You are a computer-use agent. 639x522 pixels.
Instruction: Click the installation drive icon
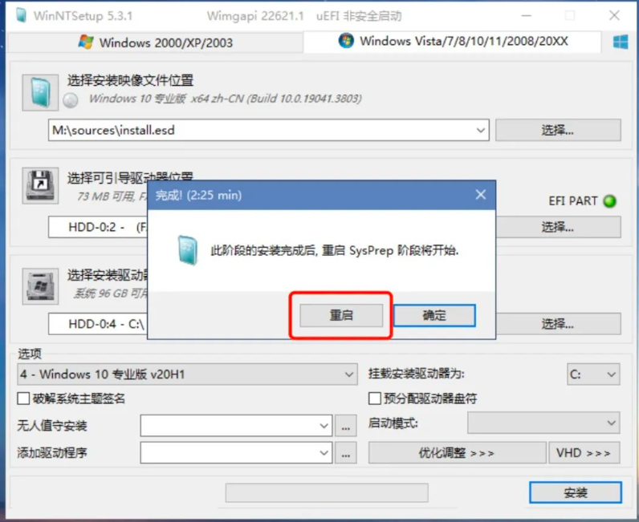coord(40,286)
